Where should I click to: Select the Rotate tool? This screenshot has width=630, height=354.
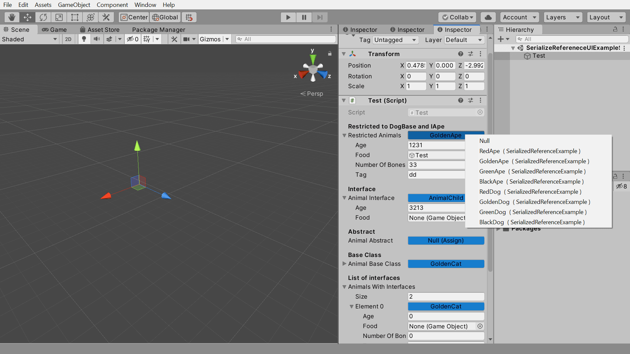point(43,17)
